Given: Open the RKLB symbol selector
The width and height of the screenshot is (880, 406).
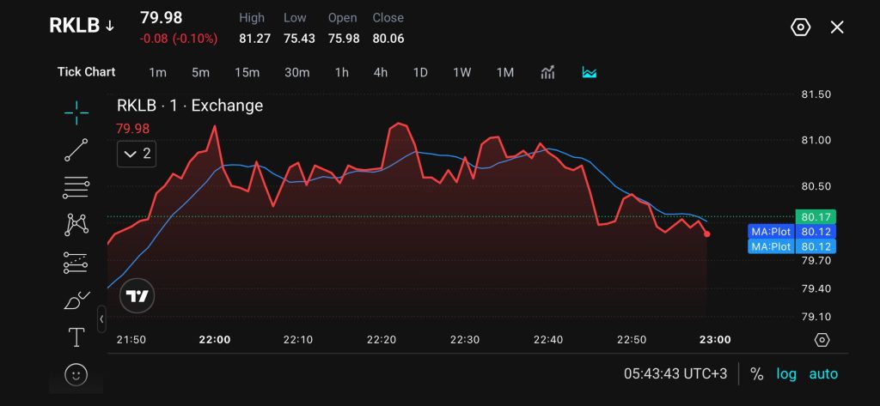Looking at the screenshot, I should coord(82,26).
